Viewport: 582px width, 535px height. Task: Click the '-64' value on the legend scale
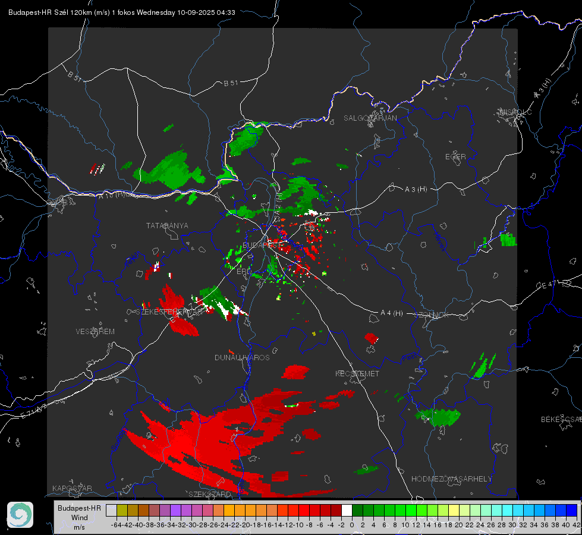tap(117, 525)
